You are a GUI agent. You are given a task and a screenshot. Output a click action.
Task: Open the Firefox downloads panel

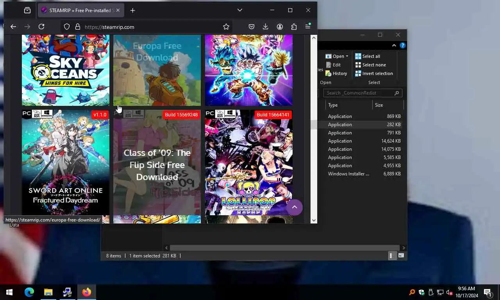[x=266, y=27]
